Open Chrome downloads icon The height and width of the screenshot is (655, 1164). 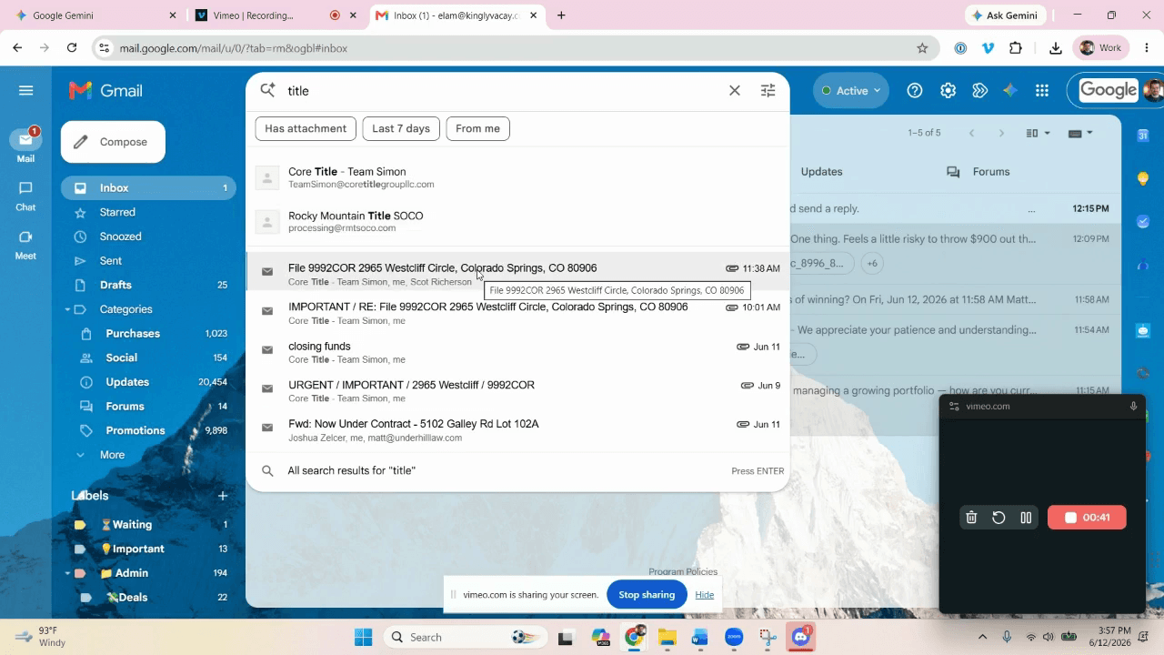point(1056,48)
